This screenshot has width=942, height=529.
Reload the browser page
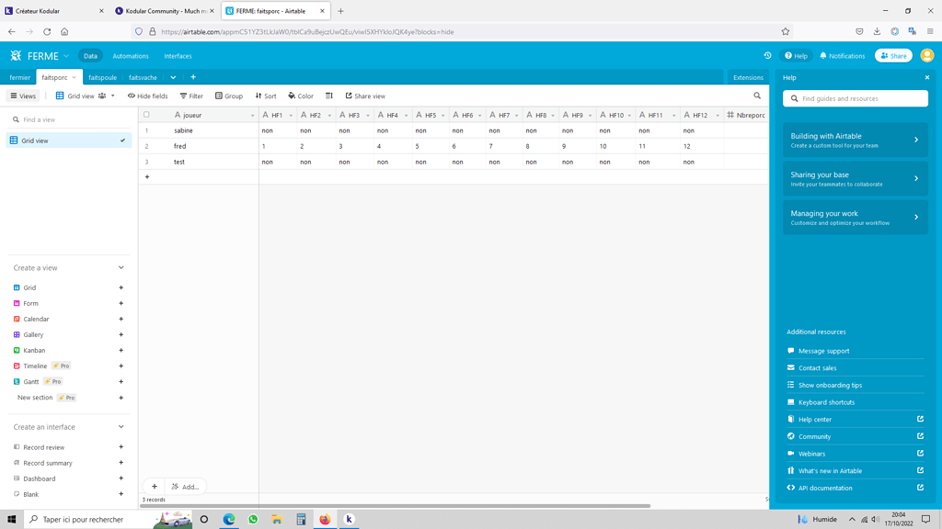coord(47,32)
